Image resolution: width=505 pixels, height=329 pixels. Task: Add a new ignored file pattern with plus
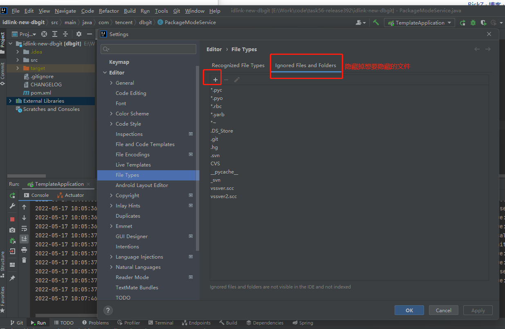point(215,80)
